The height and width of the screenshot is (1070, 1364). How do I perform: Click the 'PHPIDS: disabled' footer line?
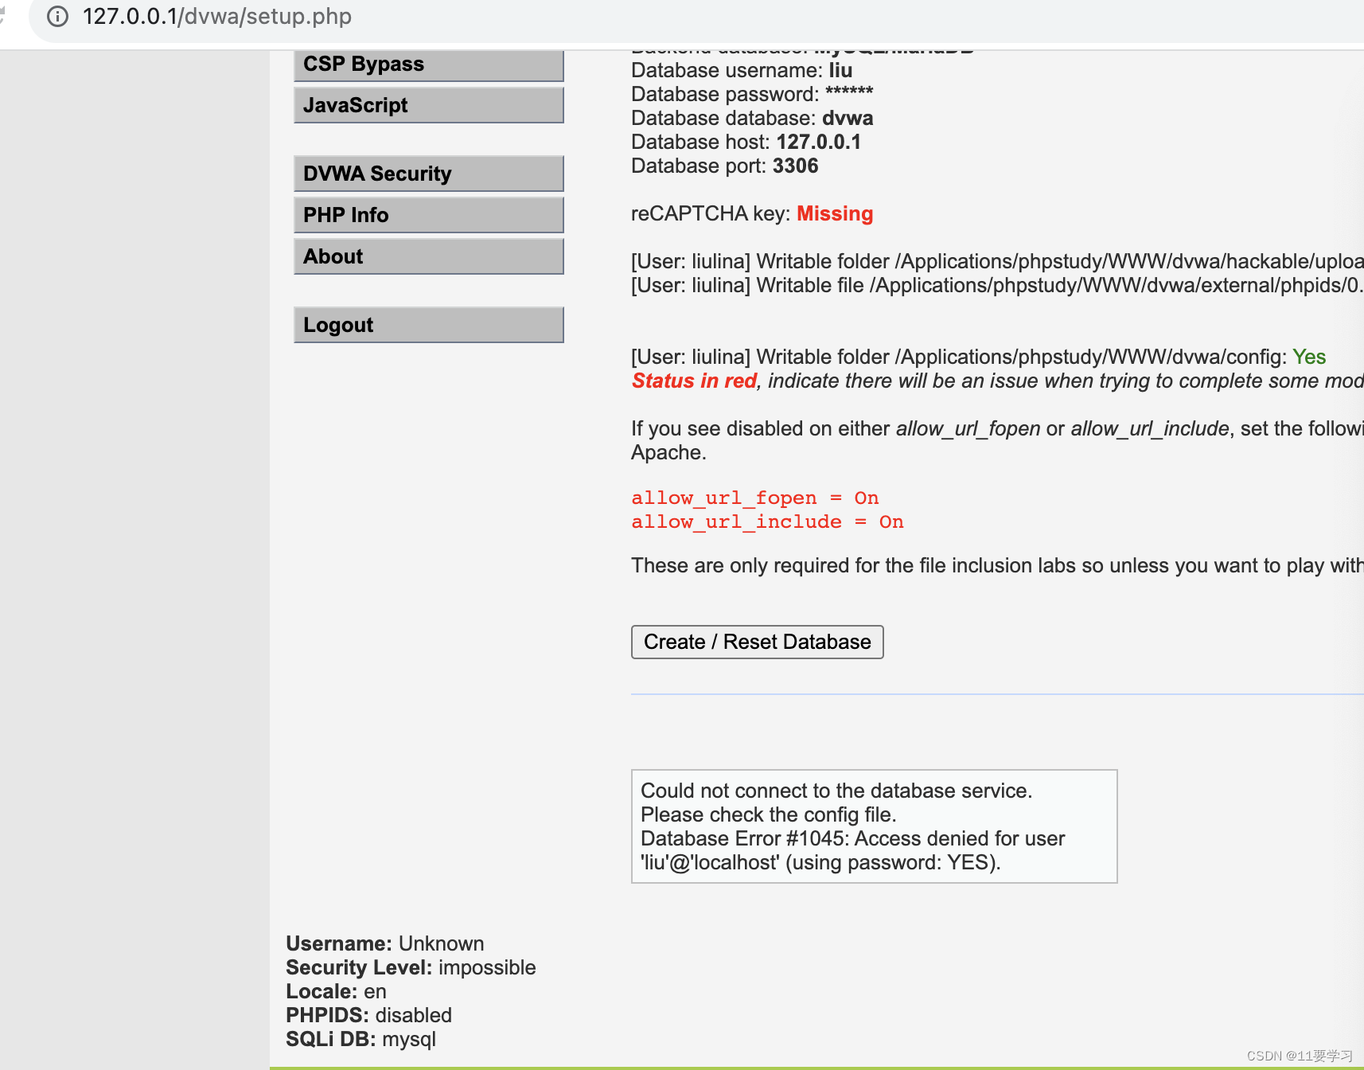point(368,1015)
